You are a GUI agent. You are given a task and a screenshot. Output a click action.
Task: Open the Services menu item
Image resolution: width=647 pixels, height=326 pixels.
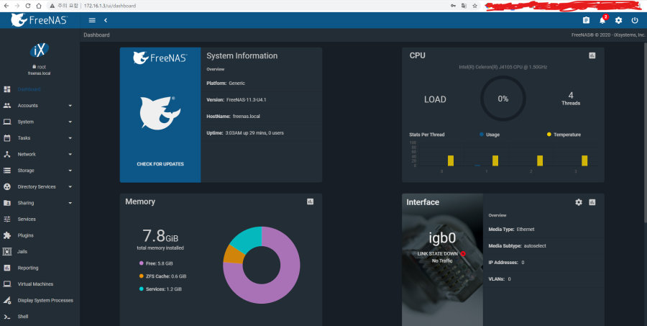coord(40,219)
